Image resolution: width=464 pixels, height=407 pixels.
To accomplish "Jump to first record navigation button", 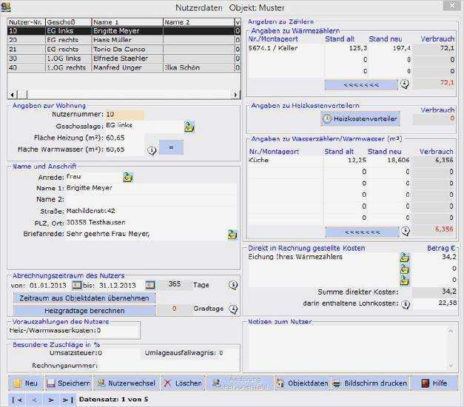I will click(x=17, y=400).
